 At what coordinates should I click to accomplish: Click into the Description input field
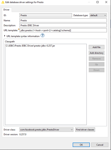(x=63, y=25)
